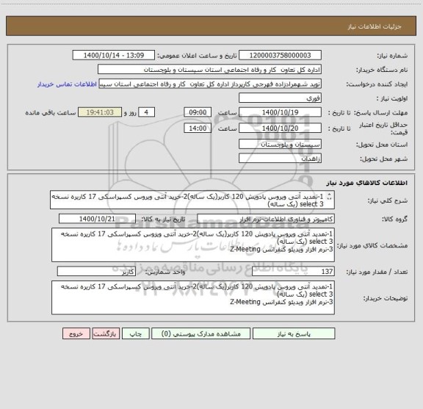This screenshot has height=409, width=423.
Task: Click the days remaining field showing 4
Action: [146, 112]
